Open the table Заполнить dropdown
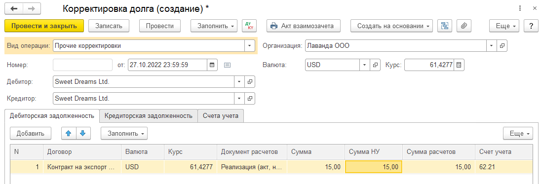The width and height of the screenshot is (541, 184). (124, 133)
